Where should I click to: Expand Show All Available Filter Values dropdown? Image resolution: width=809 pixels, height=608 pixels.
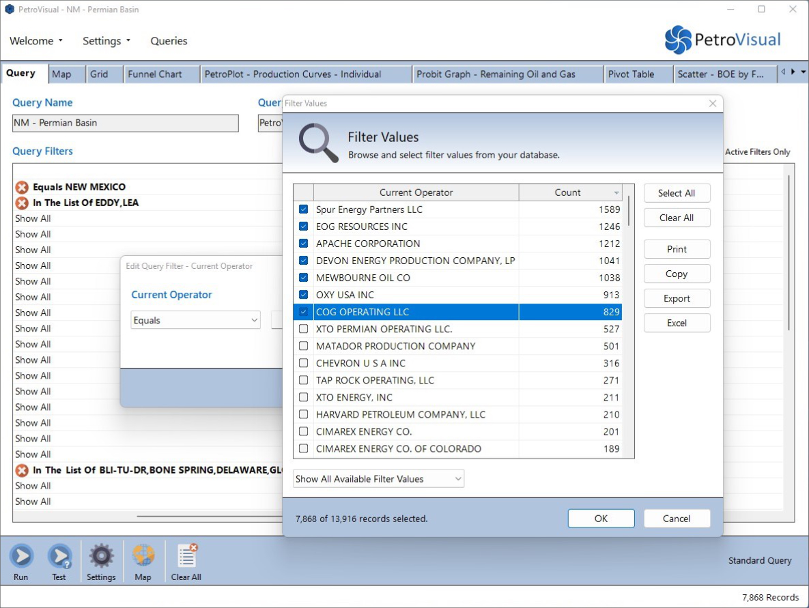click(x=378, y=479)
